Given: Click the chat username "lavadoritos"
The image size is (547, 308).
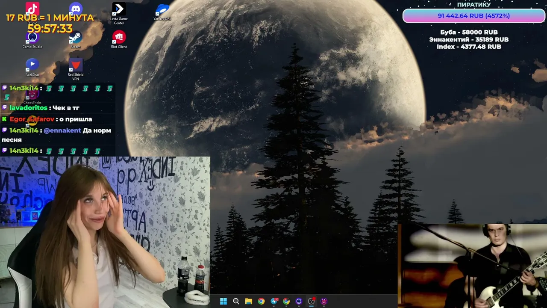Looking at the screenshot, I should (29, 108).
